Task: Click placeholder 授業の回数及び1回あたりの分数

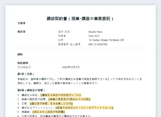Action: (x=69, y=99)
